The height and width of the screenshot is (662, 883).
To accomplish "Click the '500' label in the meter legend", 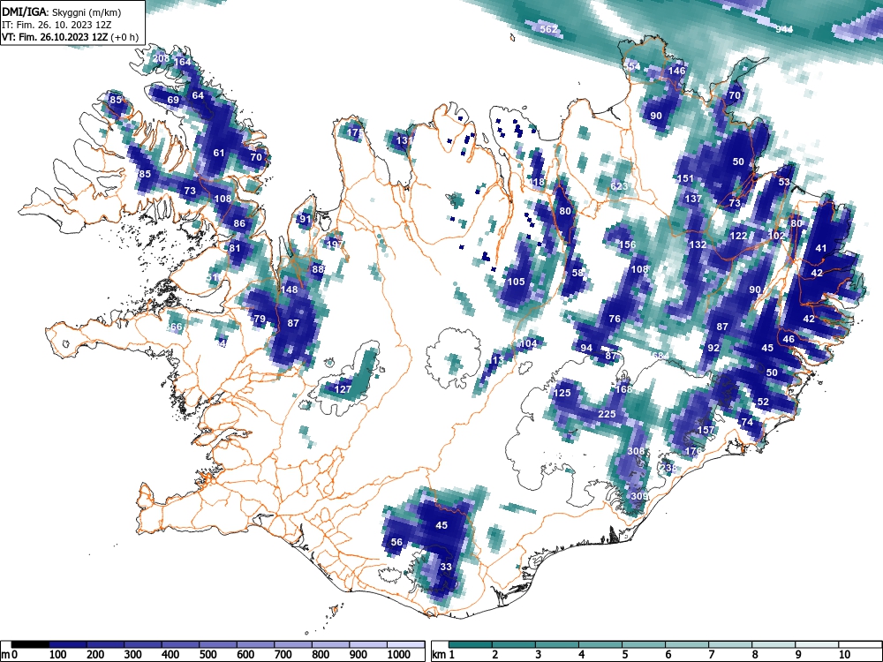I will pos(208,654).
